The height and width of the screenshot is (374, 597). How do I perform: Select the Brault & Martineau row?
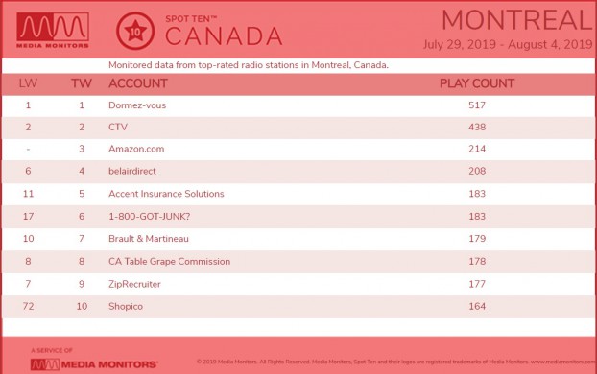click(x=298, y=239)
